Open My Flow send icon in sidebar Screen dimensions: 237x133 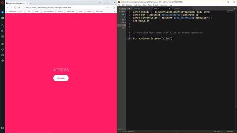tap(3, 31)
